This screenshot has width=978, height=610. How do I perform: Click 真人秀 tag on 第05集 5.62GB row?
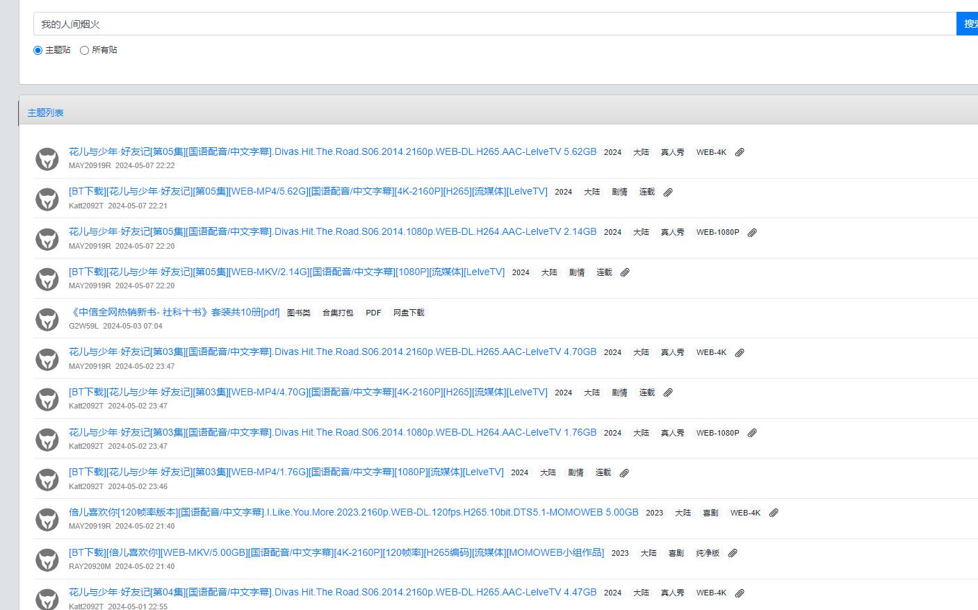(672, 152)
